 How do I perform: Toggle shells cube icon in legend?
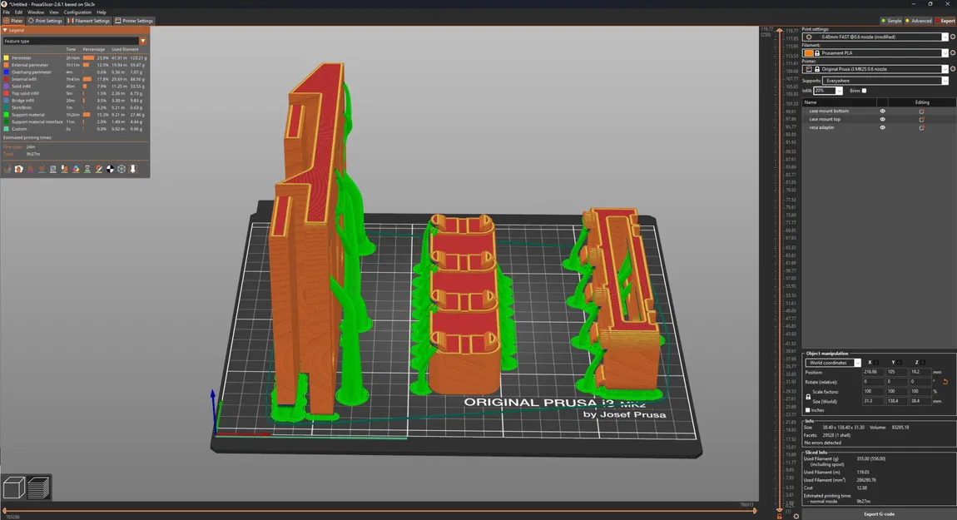pos(121,169)
